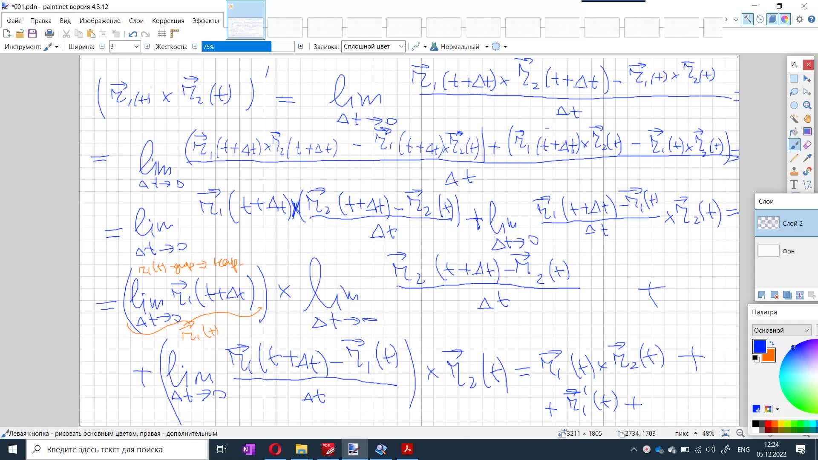Select the Ellipse Select tool
Image resolution: width=818 pixels, height=460 pixels.
point(794,105)
